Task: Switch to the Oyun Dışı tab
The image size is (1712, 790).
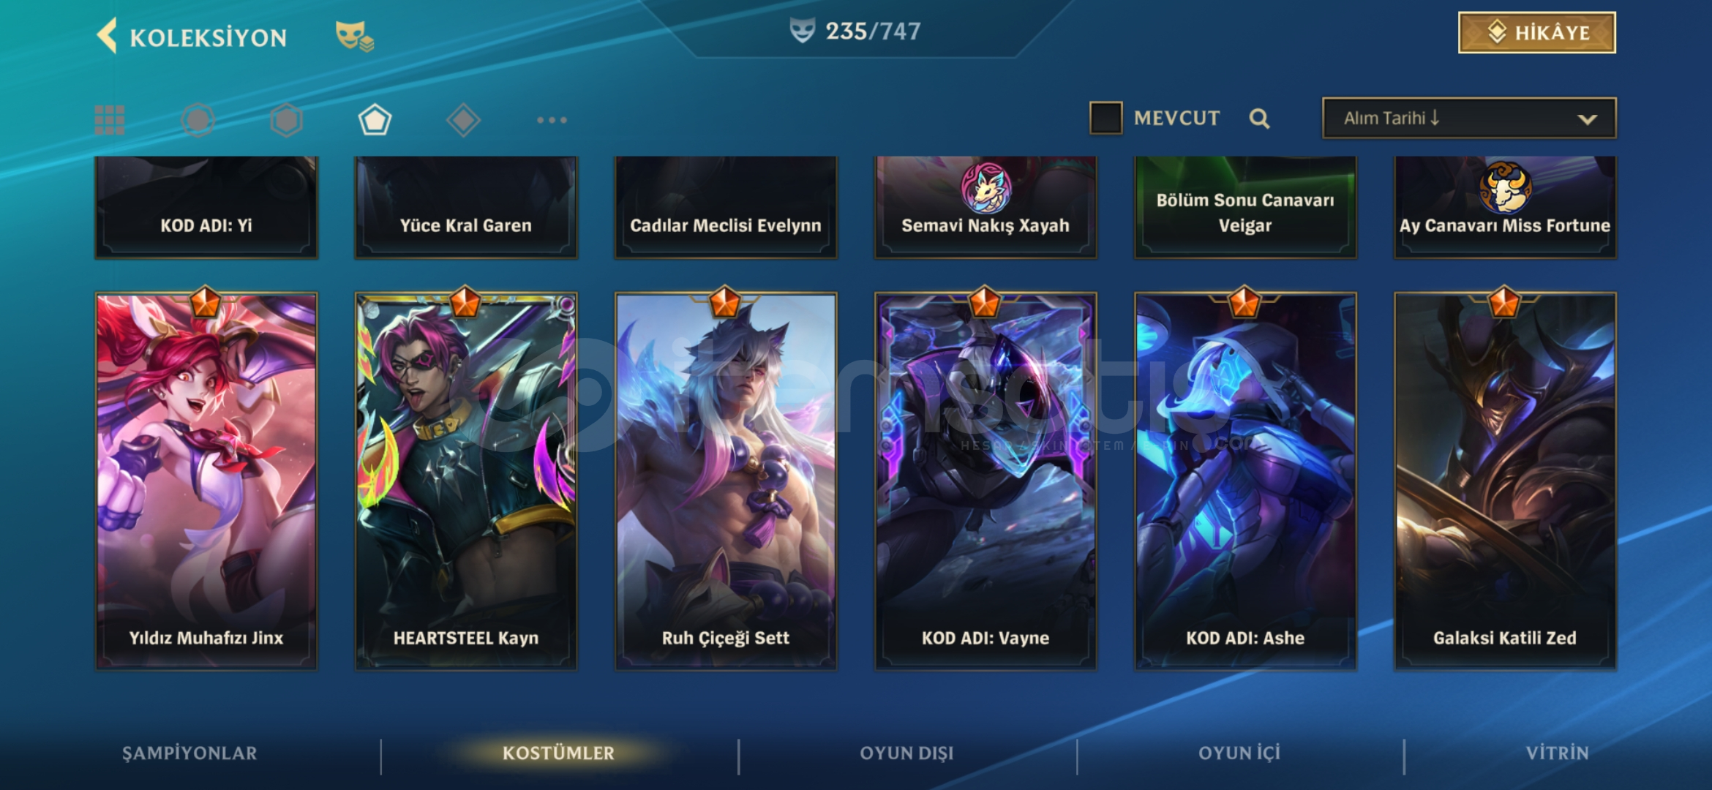Action: click(x=906, y=753)
